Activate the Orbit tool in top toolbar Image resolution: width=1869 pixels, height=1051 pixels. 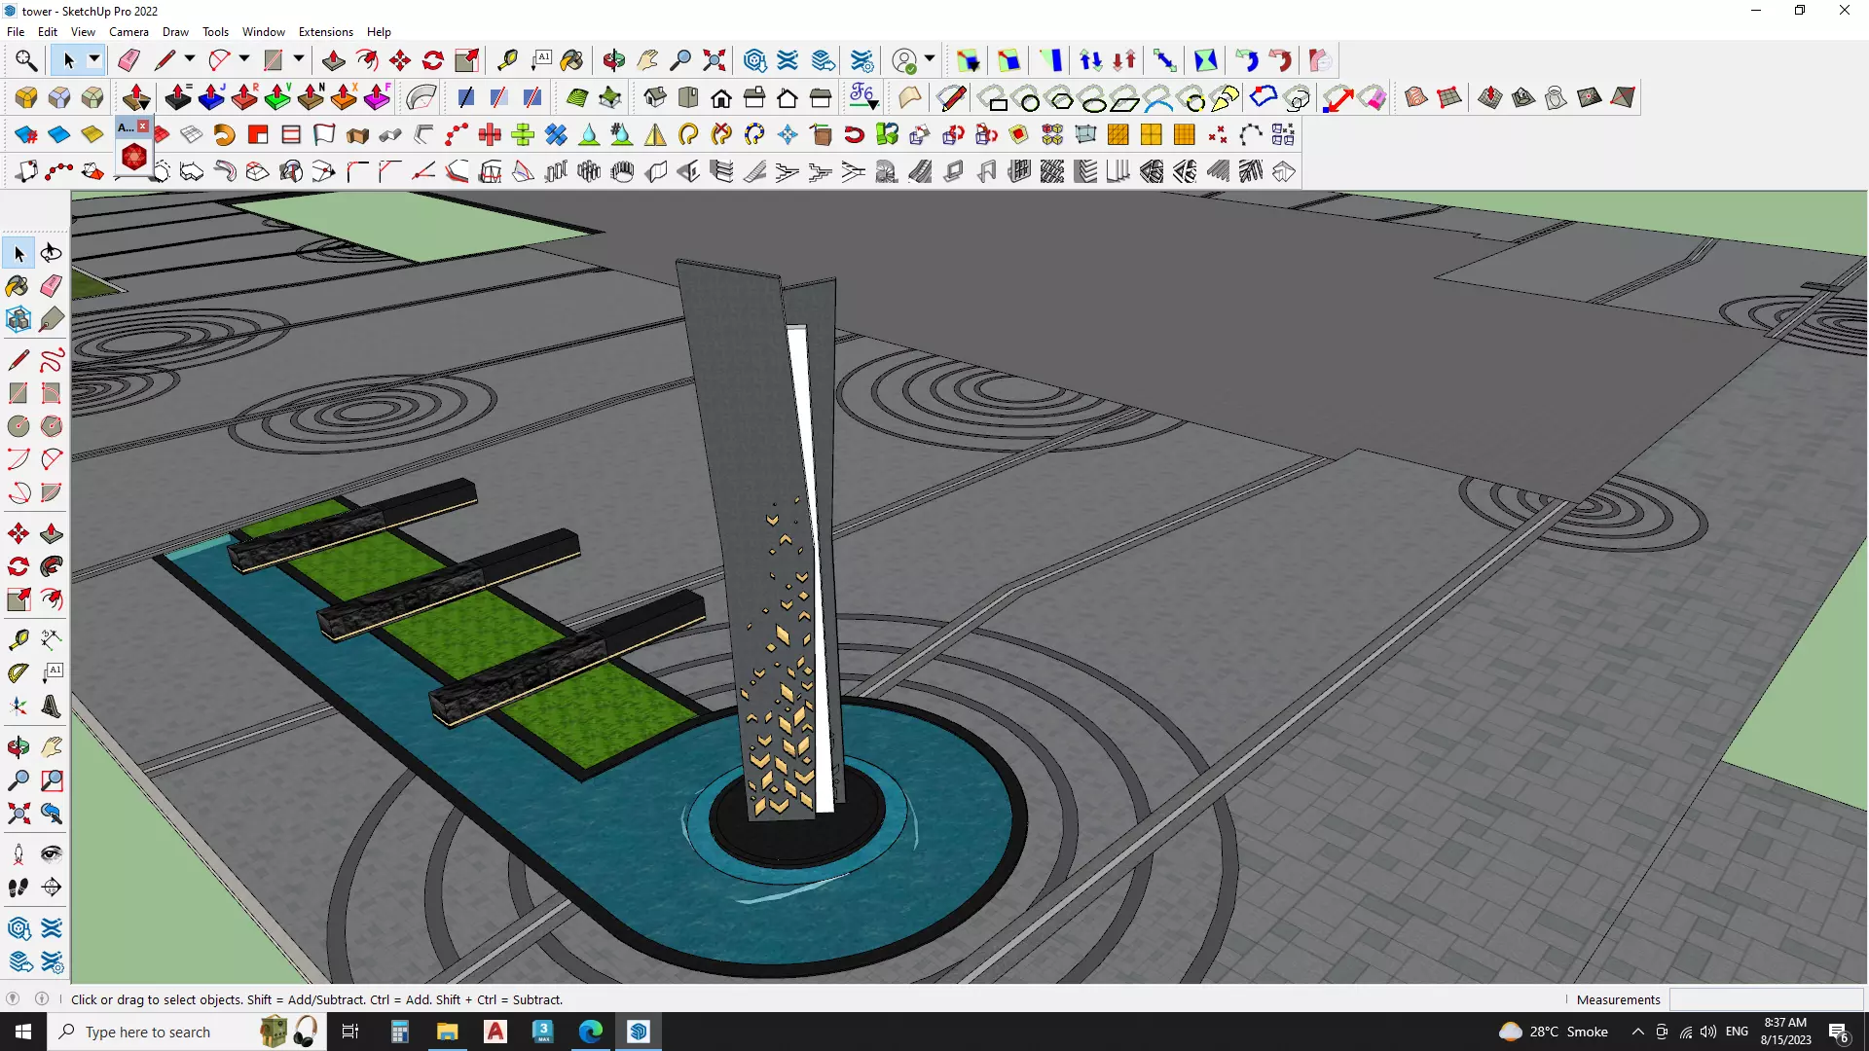pyautogui.click(x=613, y=60)
